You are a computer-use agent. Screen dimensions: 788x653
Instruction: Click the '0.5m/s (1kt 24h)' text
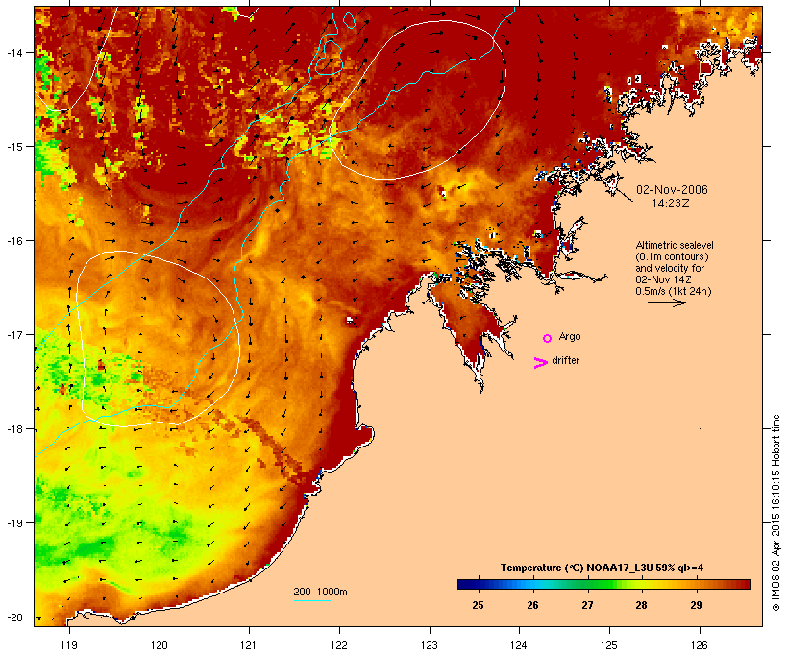(x=674, y=291)
